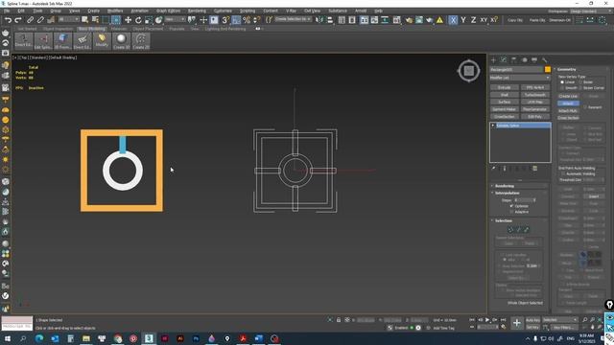Viewport: 614px width, 345px height.
Task: Open the Create Selection Set dropdown
Action: [294, 19]
